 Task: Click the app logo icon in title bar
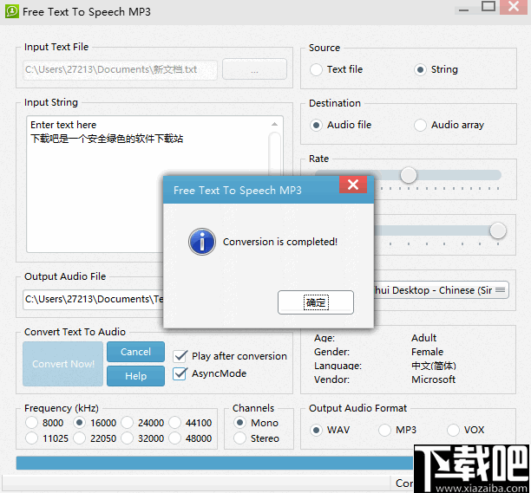[12, 11]
